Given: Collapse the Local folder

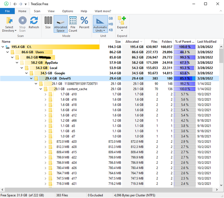Looking at the screenshot, I should tap(22, 68).
